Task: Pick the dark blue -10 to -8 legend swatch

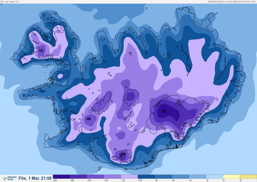Action: (x=146, y=177)
